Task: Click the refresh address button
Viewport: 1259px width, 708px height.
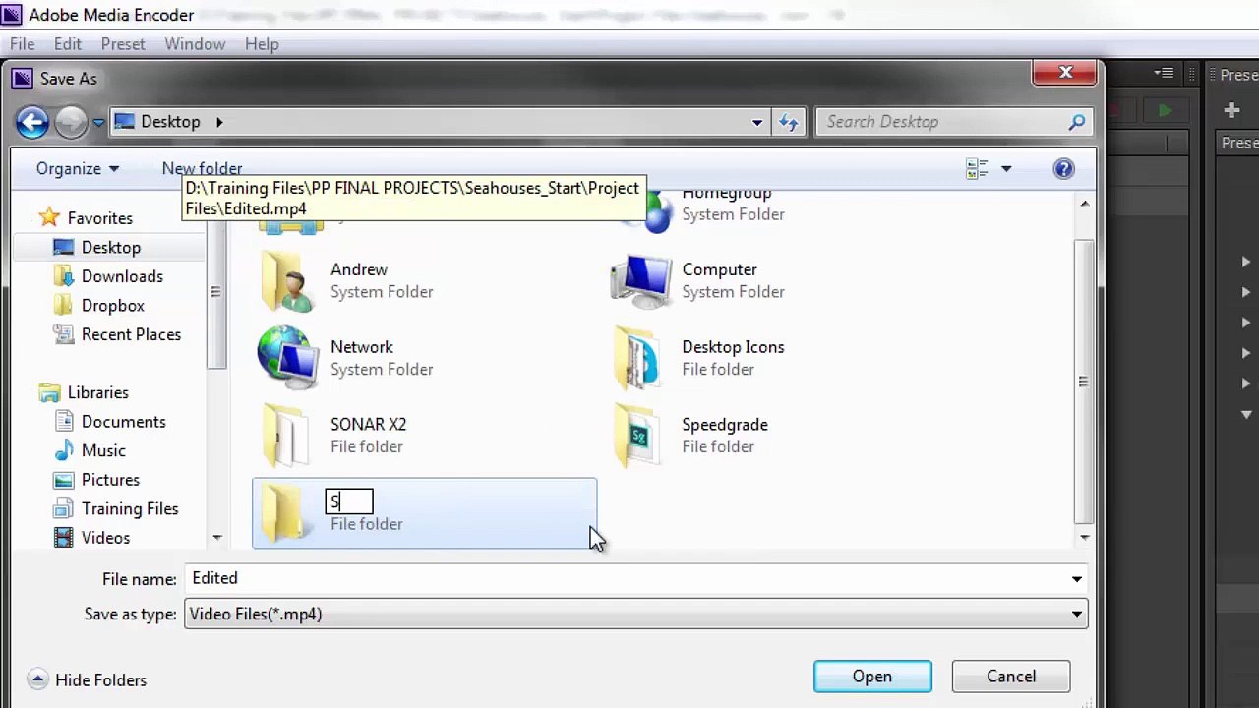Action: [788, 122]
